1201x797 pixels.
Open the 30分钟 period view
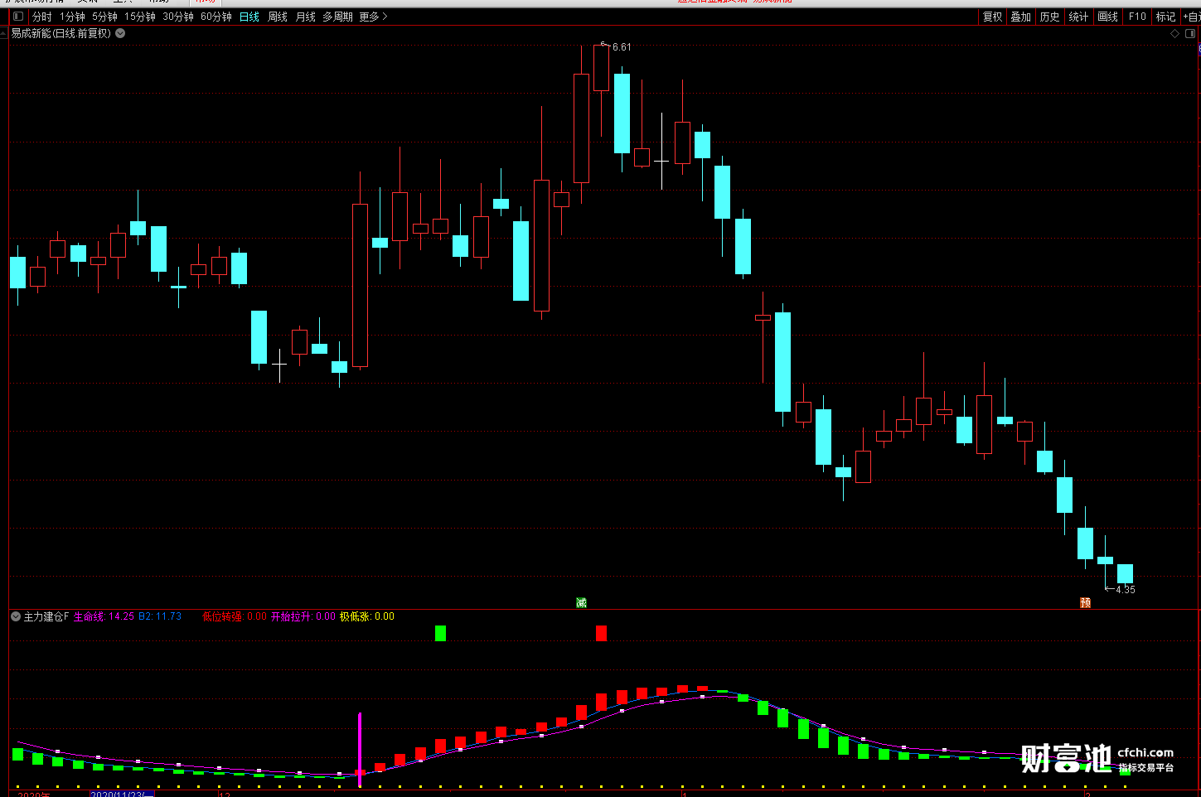[178, 17]
